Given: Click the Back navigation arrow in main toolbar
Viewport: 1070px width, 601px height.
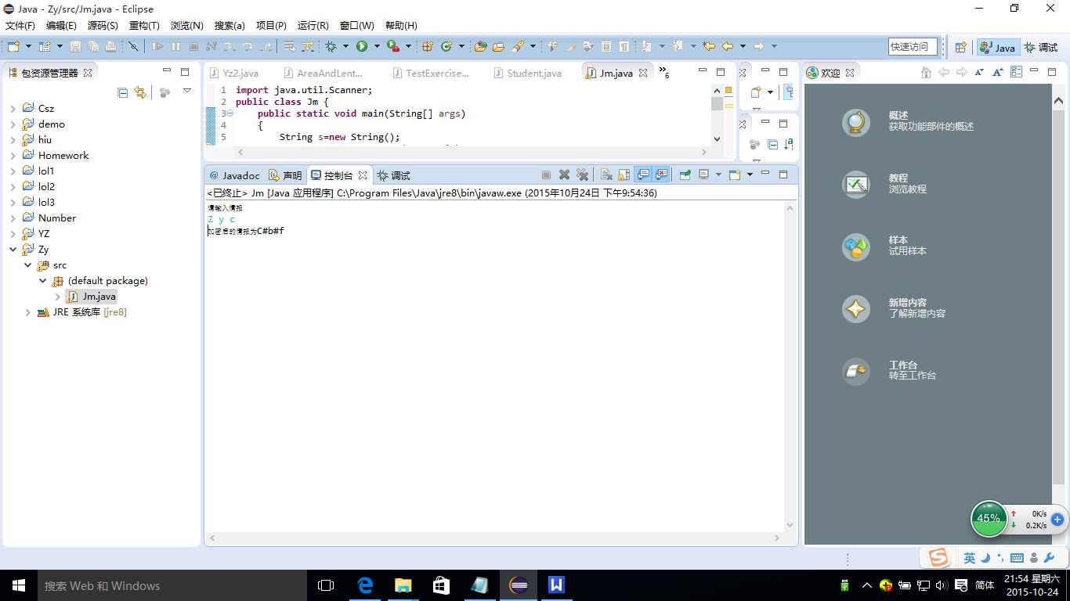Looking at the screenshot, I should tap(728, 47).
